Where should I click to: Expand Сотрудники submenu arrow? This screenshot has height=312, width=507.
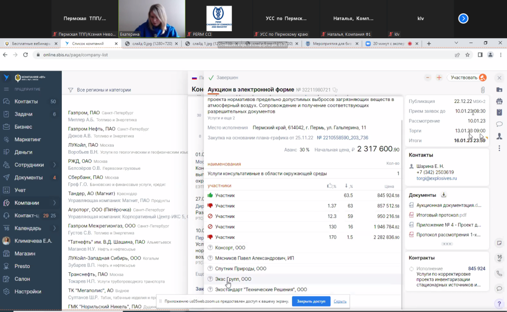pyautogui.click(x=54, y=165)
